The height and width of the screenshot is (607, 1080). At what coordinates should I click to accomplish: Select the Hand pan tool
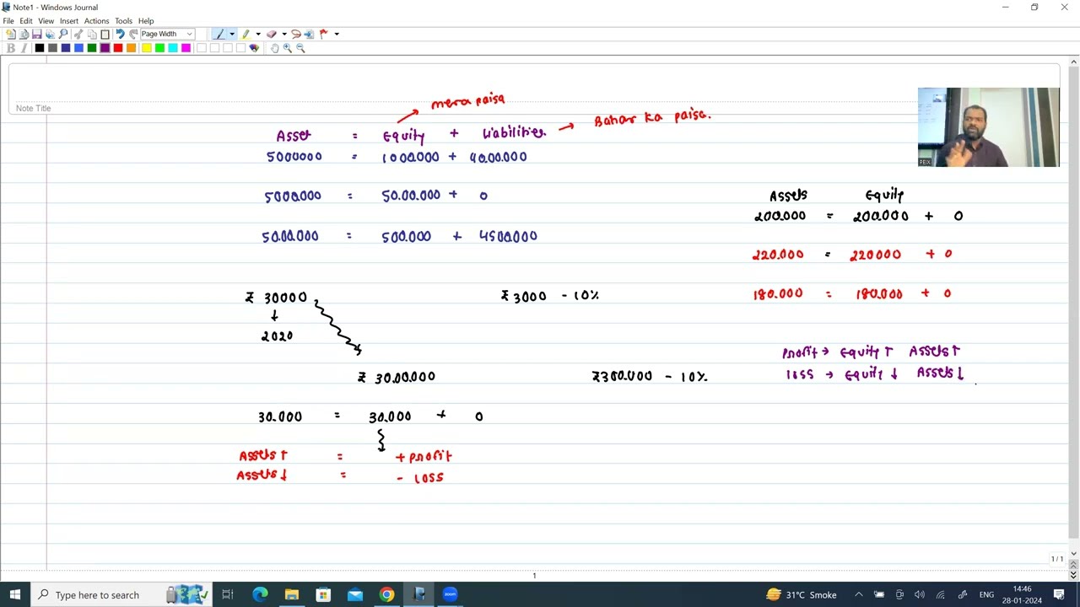click(x=274, y=48)
